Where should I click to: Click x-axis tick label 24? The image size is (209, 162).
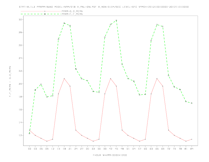click(x=76, y=149)
